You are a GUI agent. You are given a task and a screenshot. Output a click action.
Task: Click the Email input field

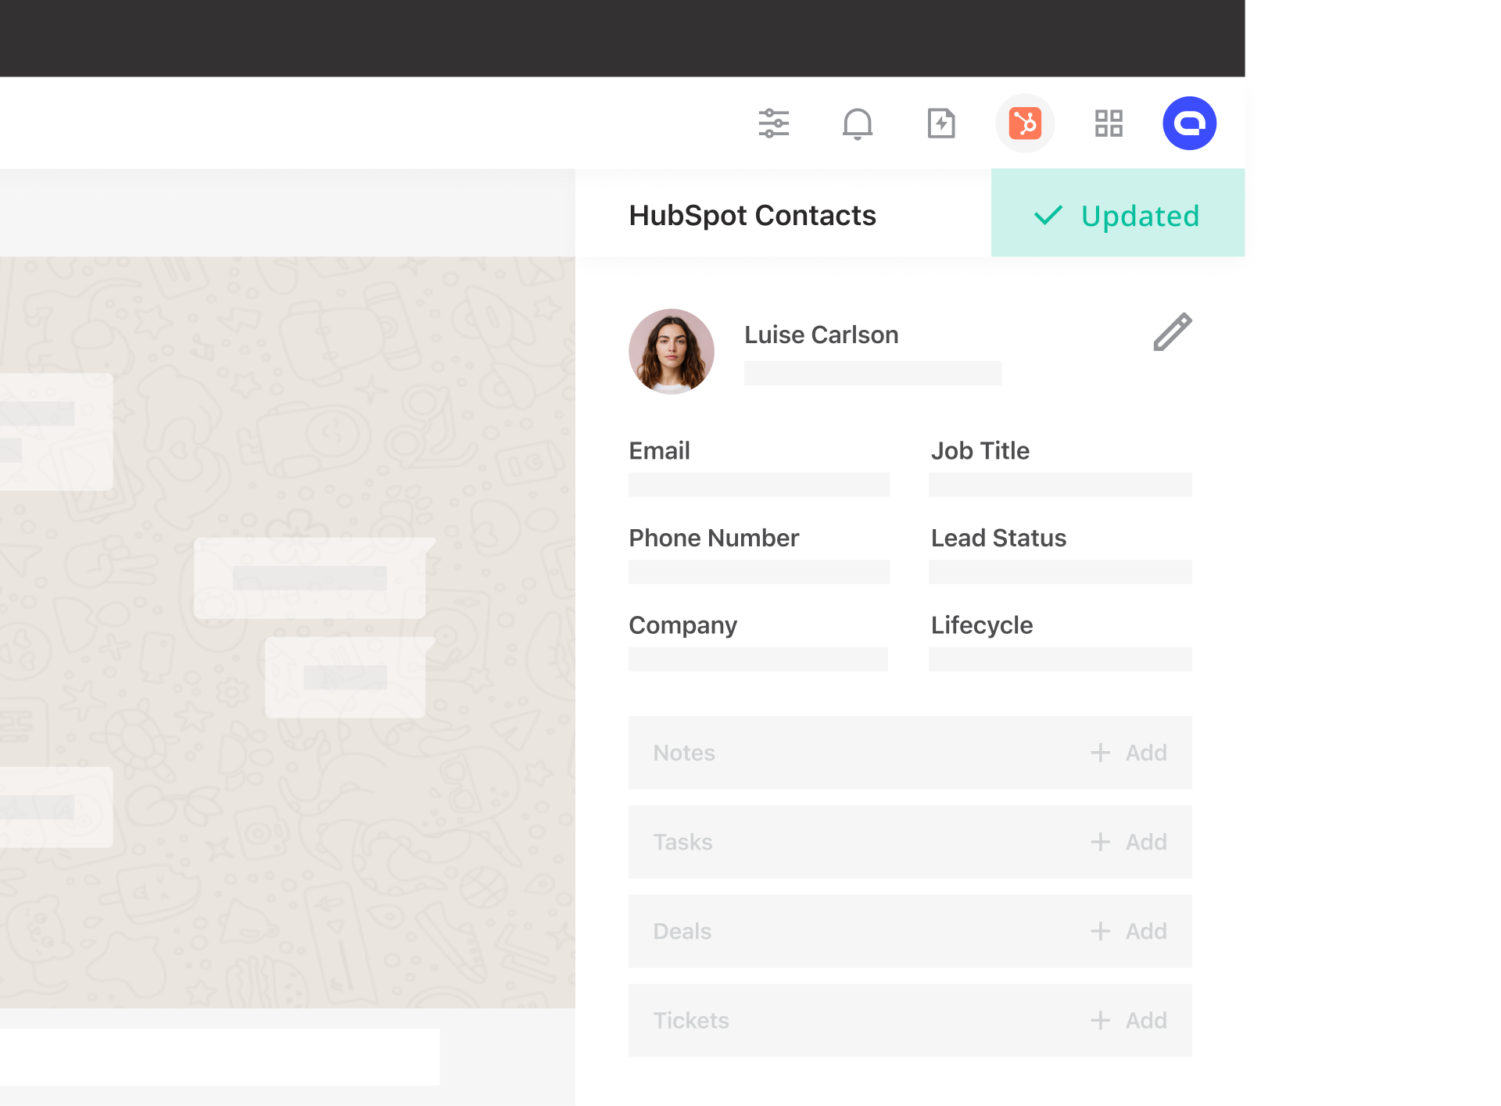pyautogui.click(x=758, y=485)
